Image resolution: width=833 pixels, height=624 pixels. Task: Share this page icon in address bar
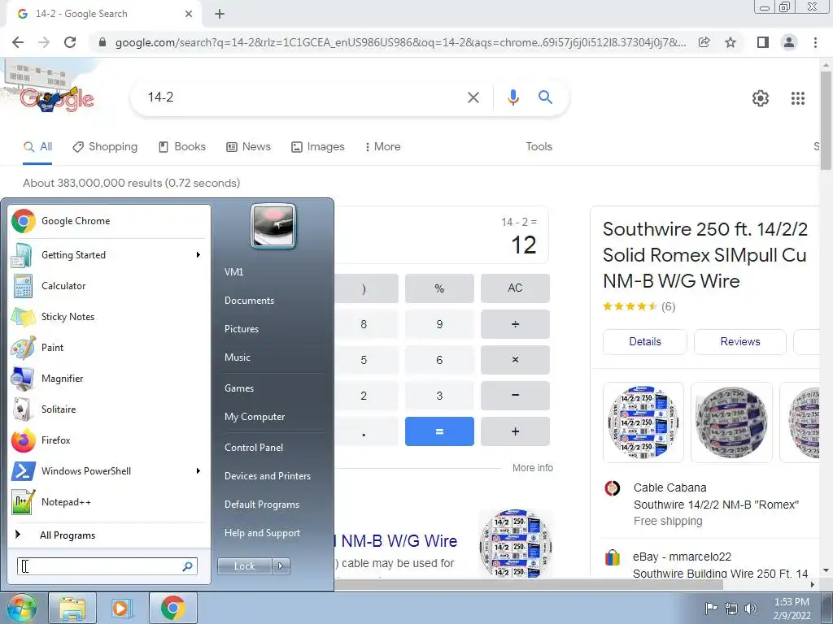click(x=704, y=42)
